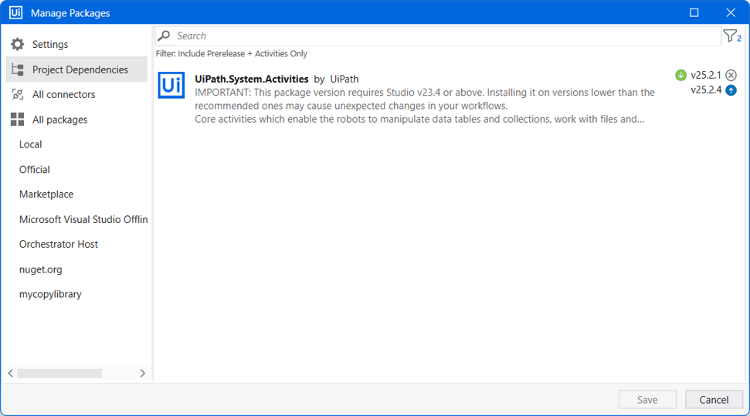Click the magnifying glass search icon
Image resolution: width=750 pixels, height=416 pixels.
click(164, 36)
